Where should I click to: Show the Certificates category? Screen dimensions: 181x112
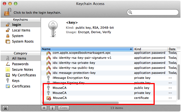(21, 86)
